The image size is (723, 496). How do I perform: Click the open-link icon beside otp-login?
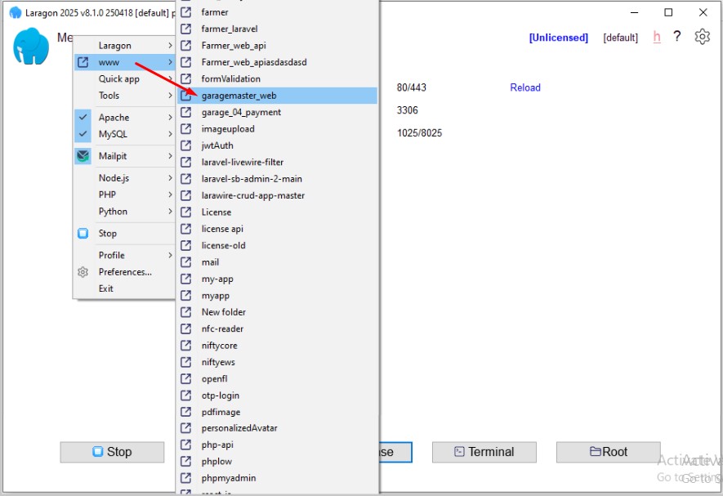(185, 395)
